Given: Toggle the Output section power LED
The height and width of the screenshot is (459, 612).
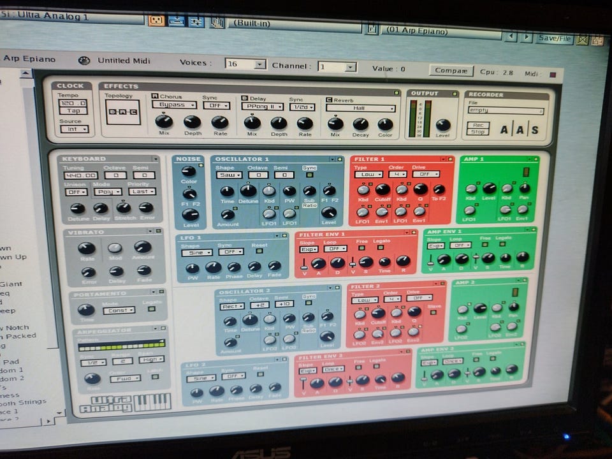Looking at the screenshot, I should [x=455, y=94].
